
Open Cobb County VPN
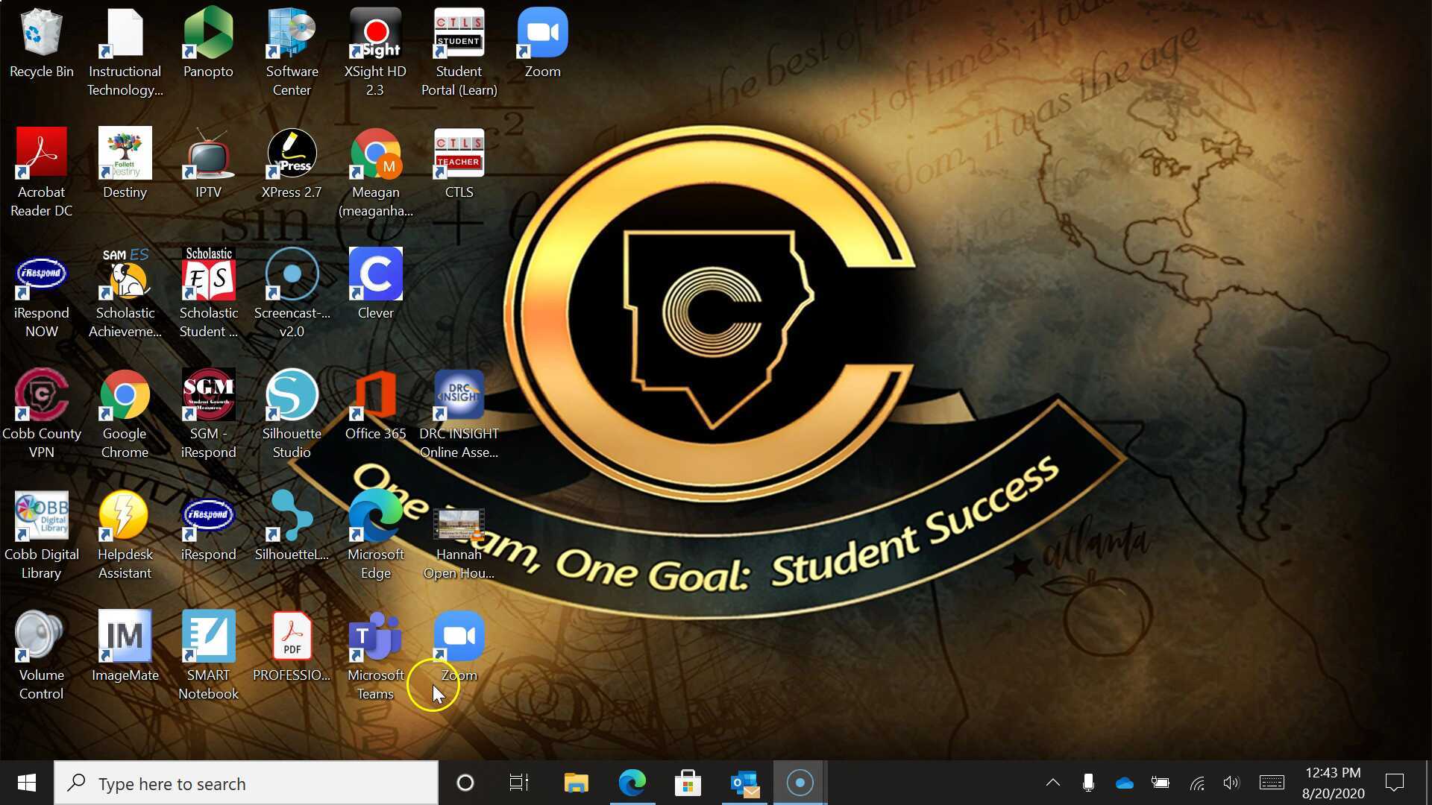42,395
